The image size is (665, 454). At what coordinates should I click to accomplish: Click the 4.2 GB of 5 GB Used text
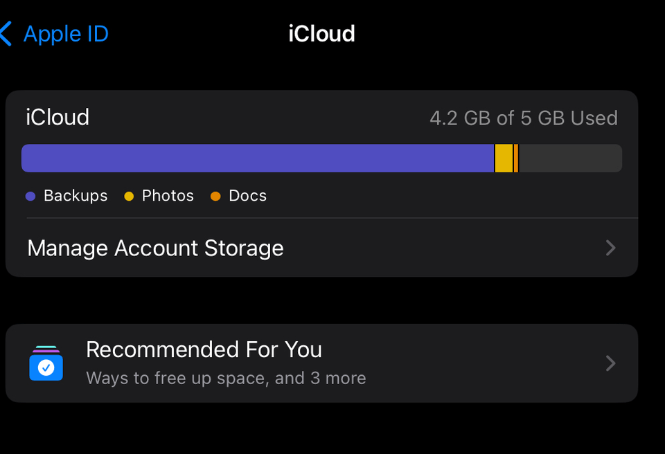point(523,118)
